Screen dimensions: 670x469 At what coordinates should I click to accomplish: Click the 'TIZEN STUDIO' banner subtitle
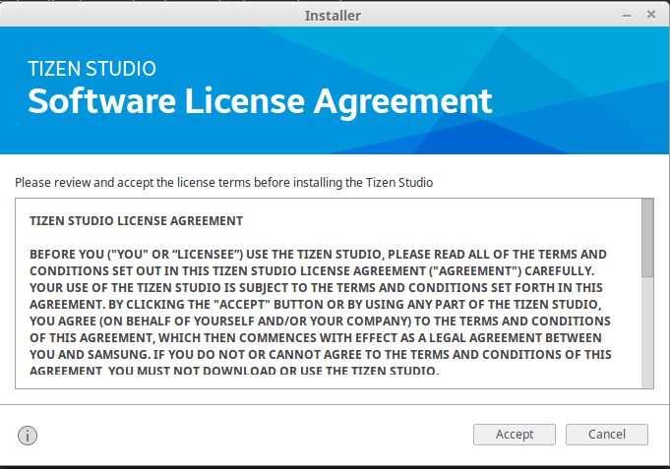(x=91, y=69)
